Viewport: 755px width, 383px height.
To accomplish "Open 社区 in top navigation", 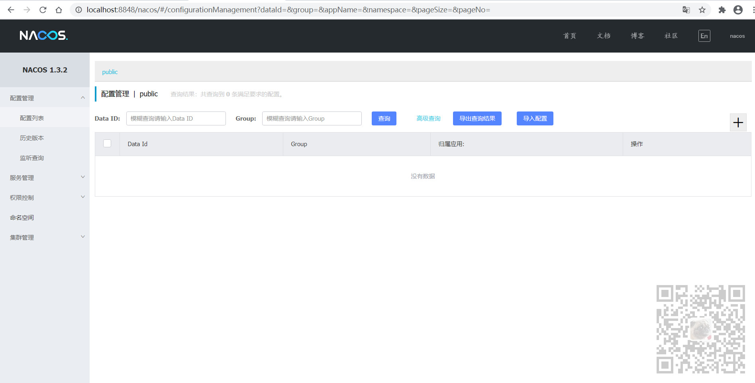I will [x=671, y=36].
